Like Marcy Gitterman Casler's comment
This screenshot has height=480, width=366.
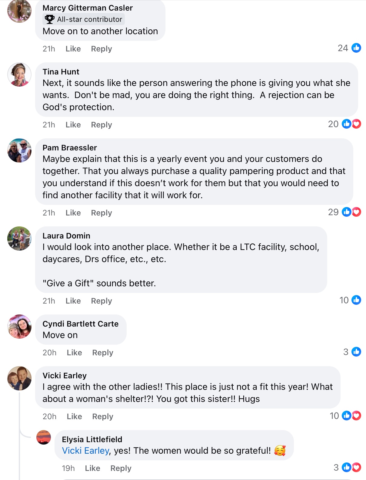click(73, 49)
